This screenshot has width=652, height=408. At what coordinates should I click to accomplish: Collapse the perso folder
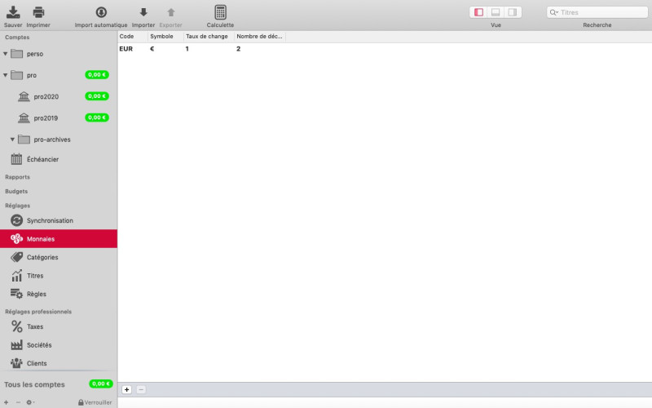pyautogui.click(x=6, y=54)
